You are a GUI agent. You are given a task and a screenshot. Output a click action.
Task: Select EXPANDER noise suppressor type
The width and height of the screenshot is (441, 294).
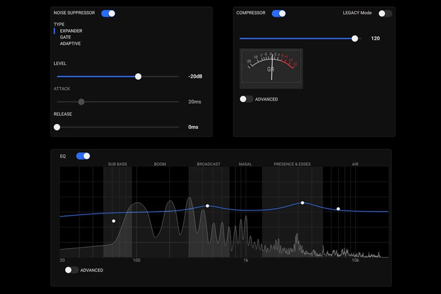point(71,31)
